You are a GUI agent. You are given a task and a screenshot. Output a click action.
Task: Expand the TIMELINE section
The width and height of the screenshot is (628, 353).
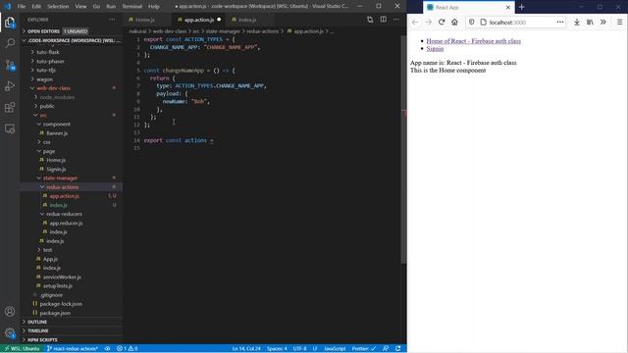tap(72, 330)
